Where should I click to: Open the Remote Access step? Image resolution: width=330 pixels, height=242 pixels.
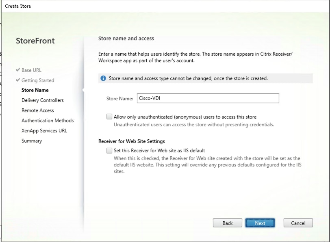point(38,110)
